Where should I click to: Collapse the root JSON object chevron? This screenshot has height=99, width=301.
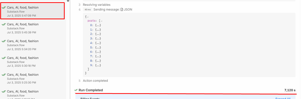tap(88, 17)
